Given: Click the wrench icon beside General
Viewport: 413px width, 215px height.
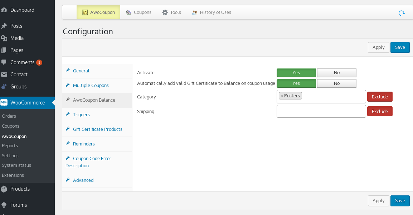Looking at the screenshot, I should click(x=68, y=70).
